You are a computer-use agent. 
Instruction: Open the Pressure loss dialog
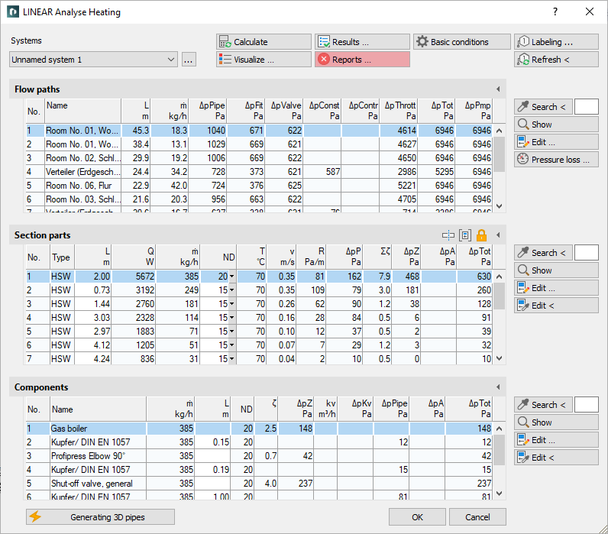click(556, 160)
